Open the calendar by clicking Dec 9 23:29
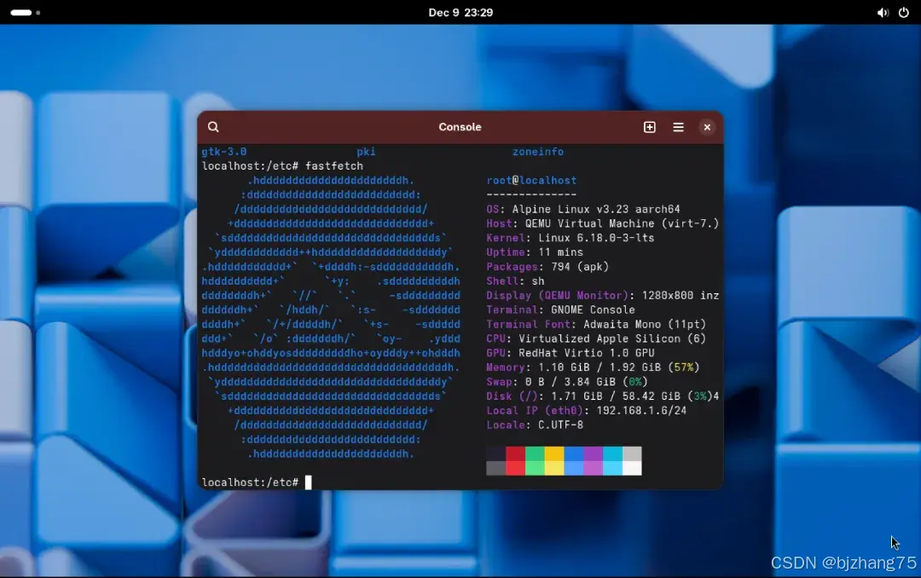This screenshot has width=921, height=578. pyautogui.click(x=461, y=12)
